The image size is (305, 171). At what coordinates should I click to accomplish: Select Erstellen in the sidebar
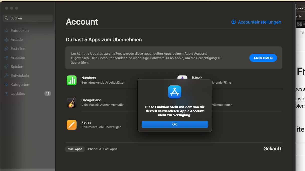tap(18, 49)
